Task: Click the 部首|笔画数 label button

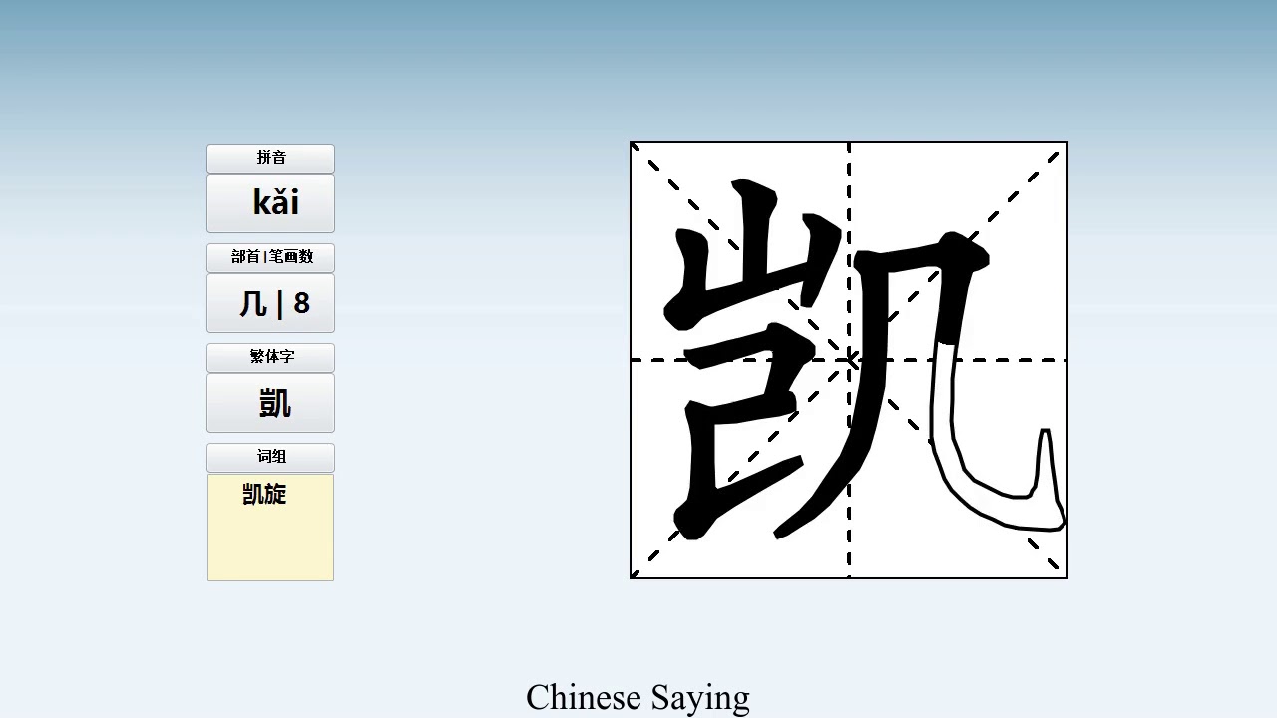Action: pos(270,257)
